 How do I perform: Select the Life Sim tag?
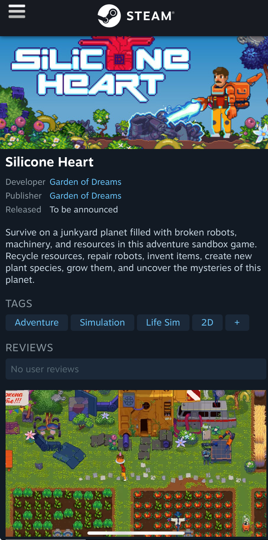[x=163, y=323]
